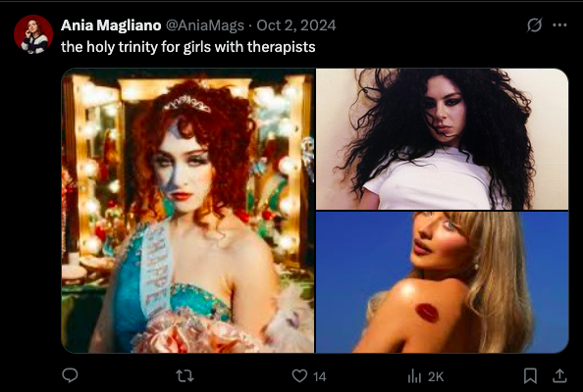The image size is (583, 392).
Task: Repost this tweet with the retweet icon
Action: click(x=185, y=376)
